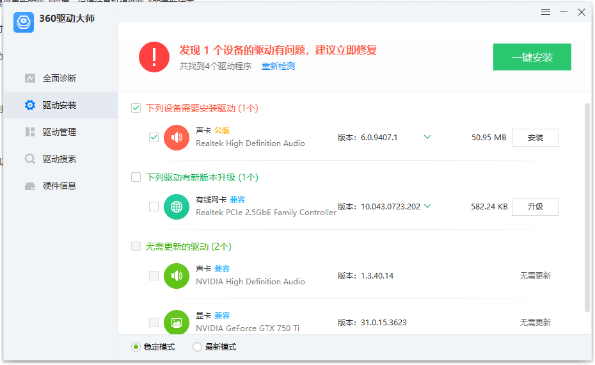Screen dimensions: 595x365
Task: Click 无需更新 status for NVIDIA audio
Action: click(535, 276)
